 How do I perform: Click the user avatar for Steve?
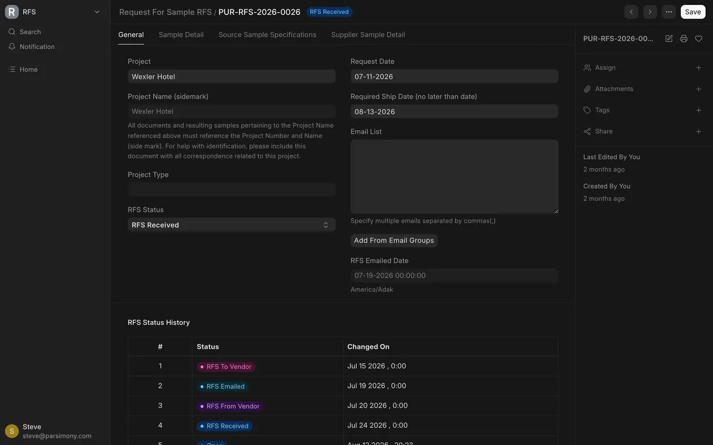(12, 431)
